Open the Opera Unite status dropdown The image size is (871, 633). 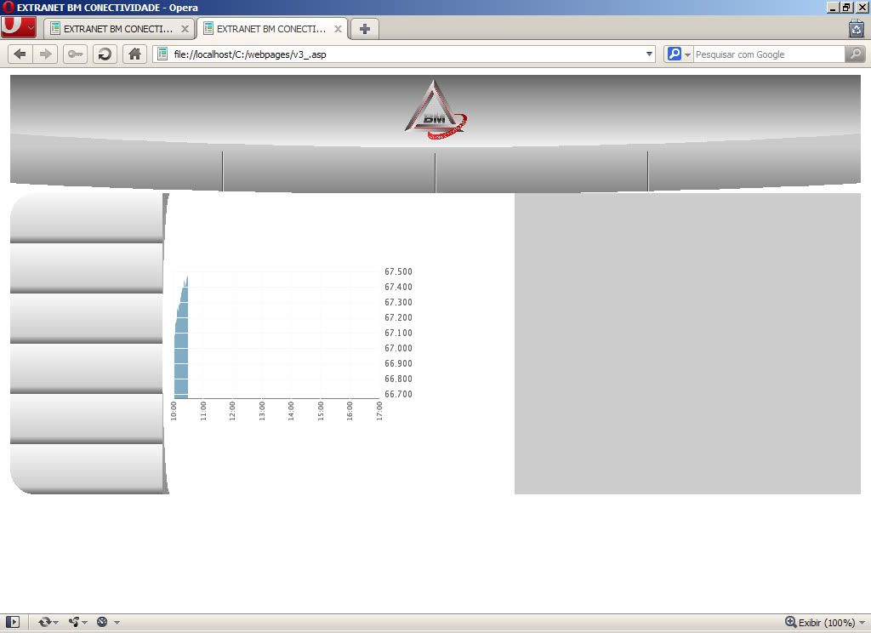pos(77,622)
